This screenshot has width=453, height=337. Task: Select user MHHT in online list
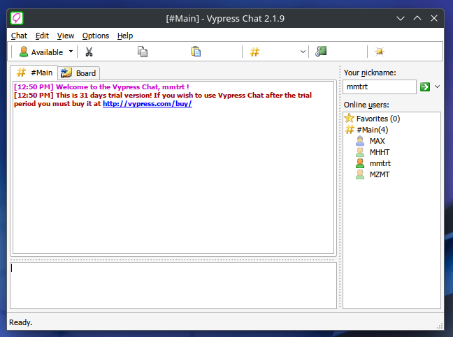[380, 152]
